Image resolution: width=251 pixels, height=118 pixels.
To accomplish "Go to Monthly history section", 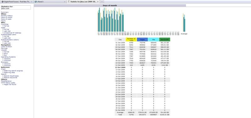I will tap(7, 16).
